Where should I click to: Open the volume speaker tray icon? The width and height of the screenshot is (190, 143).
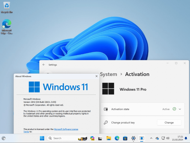click(168, 138)
